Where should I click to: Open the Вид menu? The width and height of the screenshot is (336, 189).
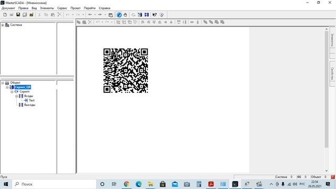point(34,8)
